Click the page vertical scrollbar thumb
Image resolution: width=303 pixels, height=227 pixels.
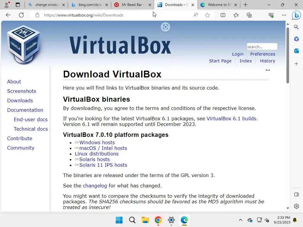click(x=288, y=56)
